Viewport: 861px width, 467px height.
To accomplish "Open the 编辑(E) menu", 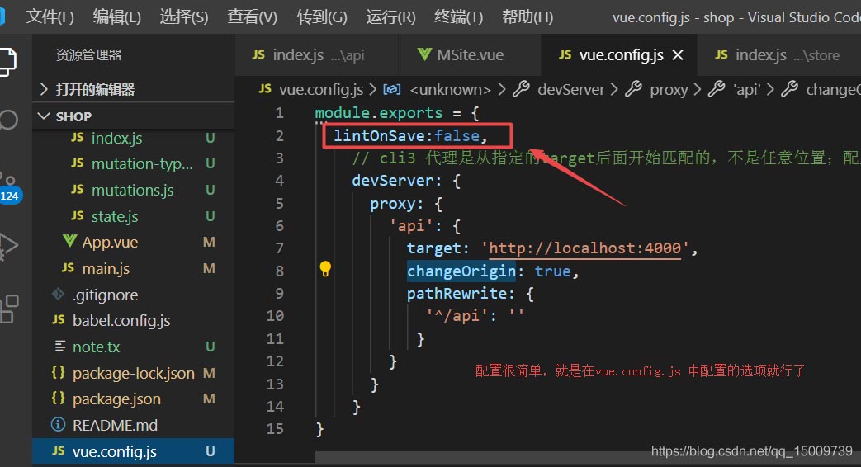I will point(117,17).
